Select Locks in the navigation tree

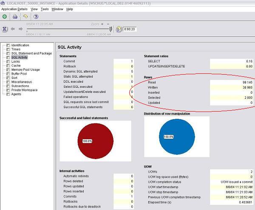point(15,62)
